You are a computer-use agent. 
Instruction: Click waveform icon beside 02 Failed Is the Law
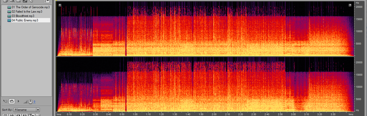pyautogui.click(x=9, y=11)
